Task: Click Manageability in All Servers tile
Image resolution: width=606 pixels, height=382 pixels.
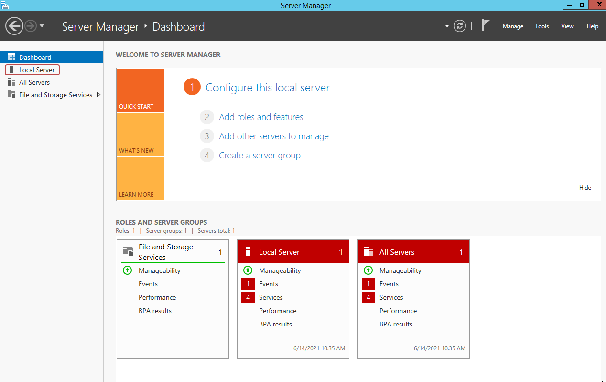Action: 400,270
